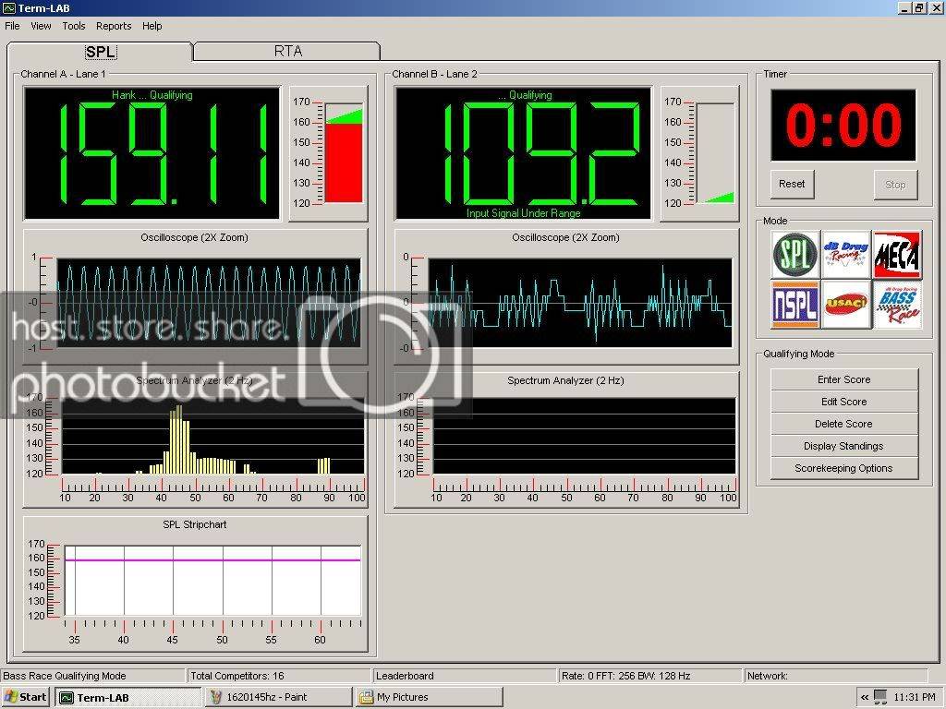Choose the dB Drag Racing mode icon
The image size is (946, 709).
click(x=846, y=255)
